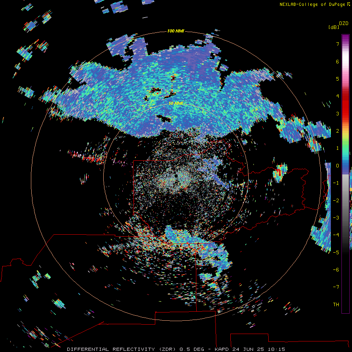
Task: Click the positive 1 scale value
Action: 338,148
